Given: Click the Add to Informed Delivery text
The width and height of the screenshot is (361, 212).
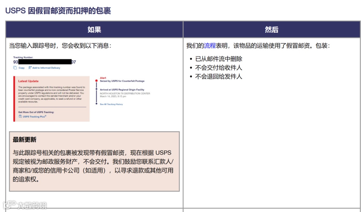Looking at the screenshot, I should tap(46, 68).
